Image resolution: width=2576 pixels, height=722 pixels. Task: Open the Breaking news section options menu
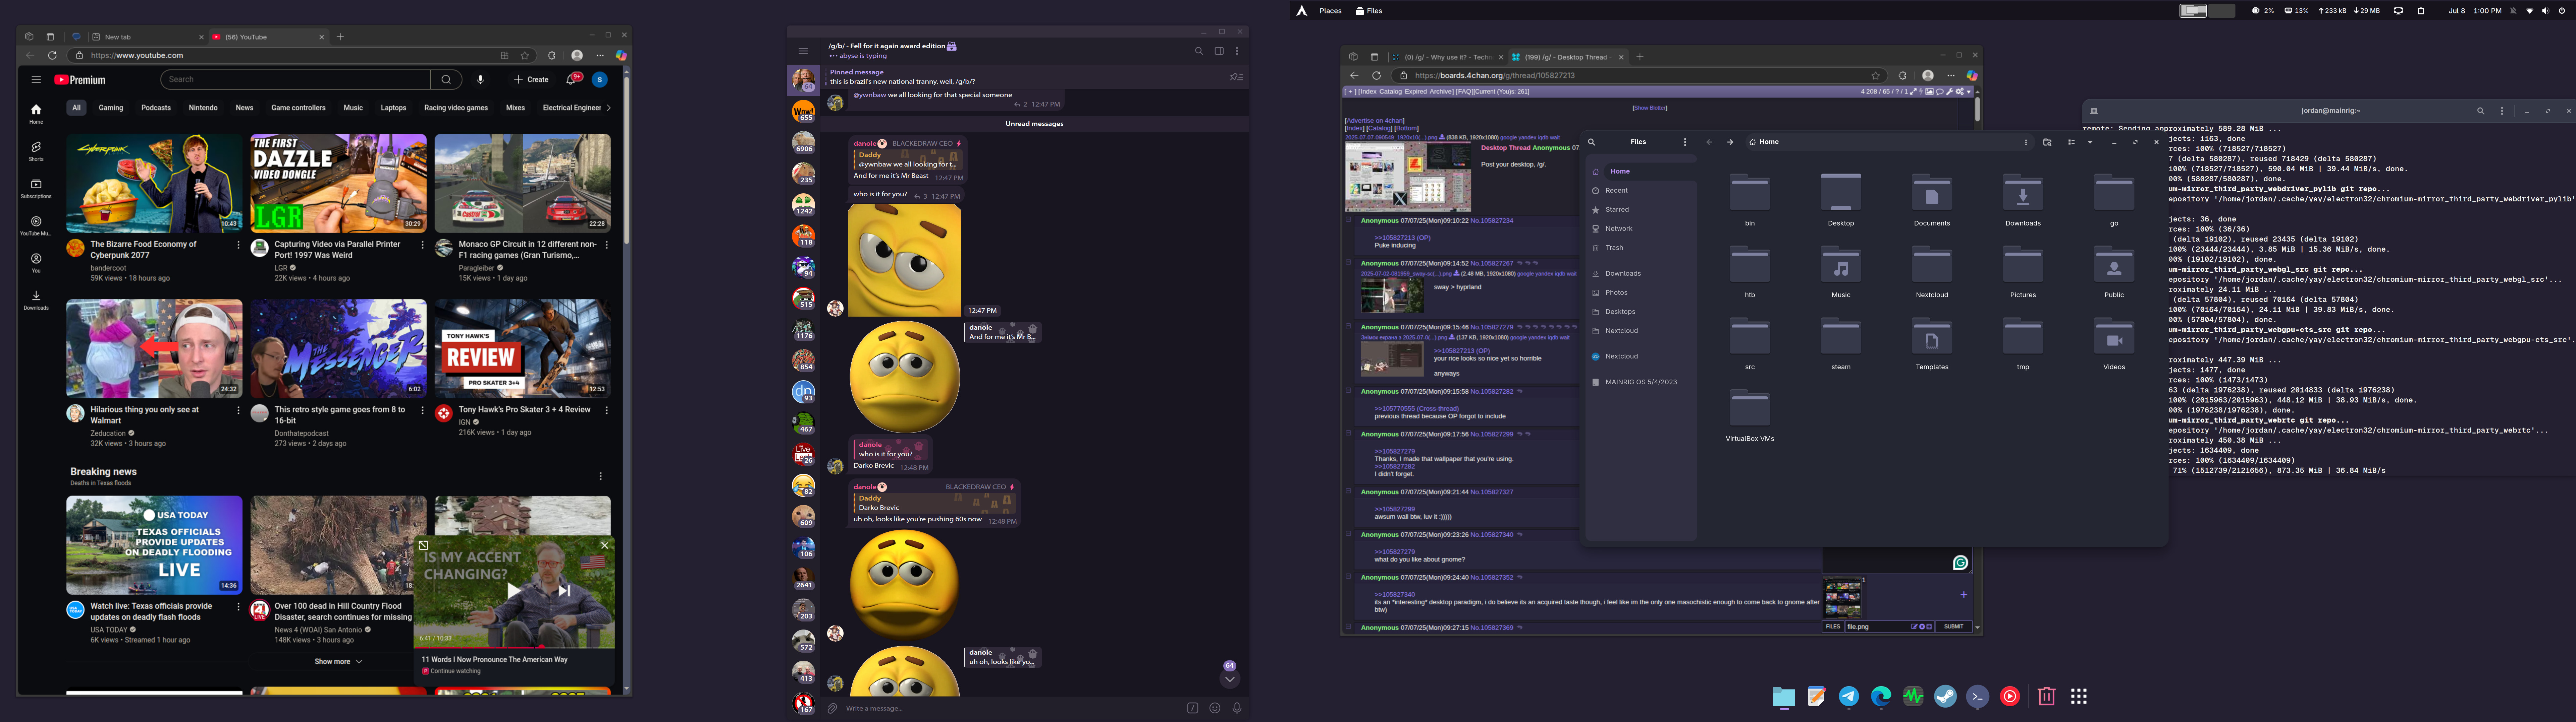point(601,476)
